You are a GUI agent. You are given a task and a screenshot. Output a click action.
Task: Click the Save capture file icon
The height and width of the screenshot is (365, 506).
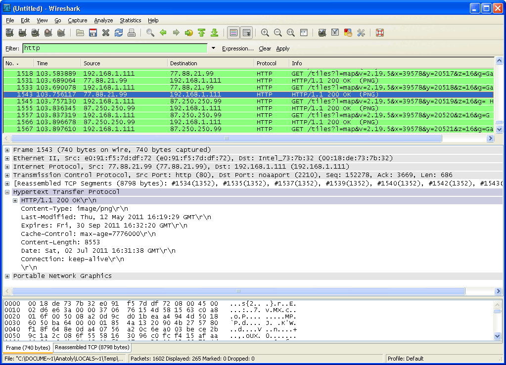[92, 33]
